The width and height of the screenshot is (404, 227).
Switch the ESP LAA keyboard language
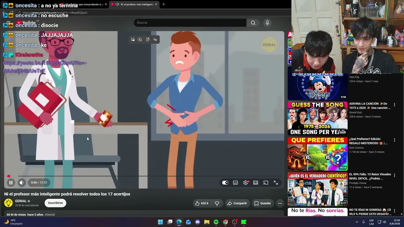(x=372, y=222)
